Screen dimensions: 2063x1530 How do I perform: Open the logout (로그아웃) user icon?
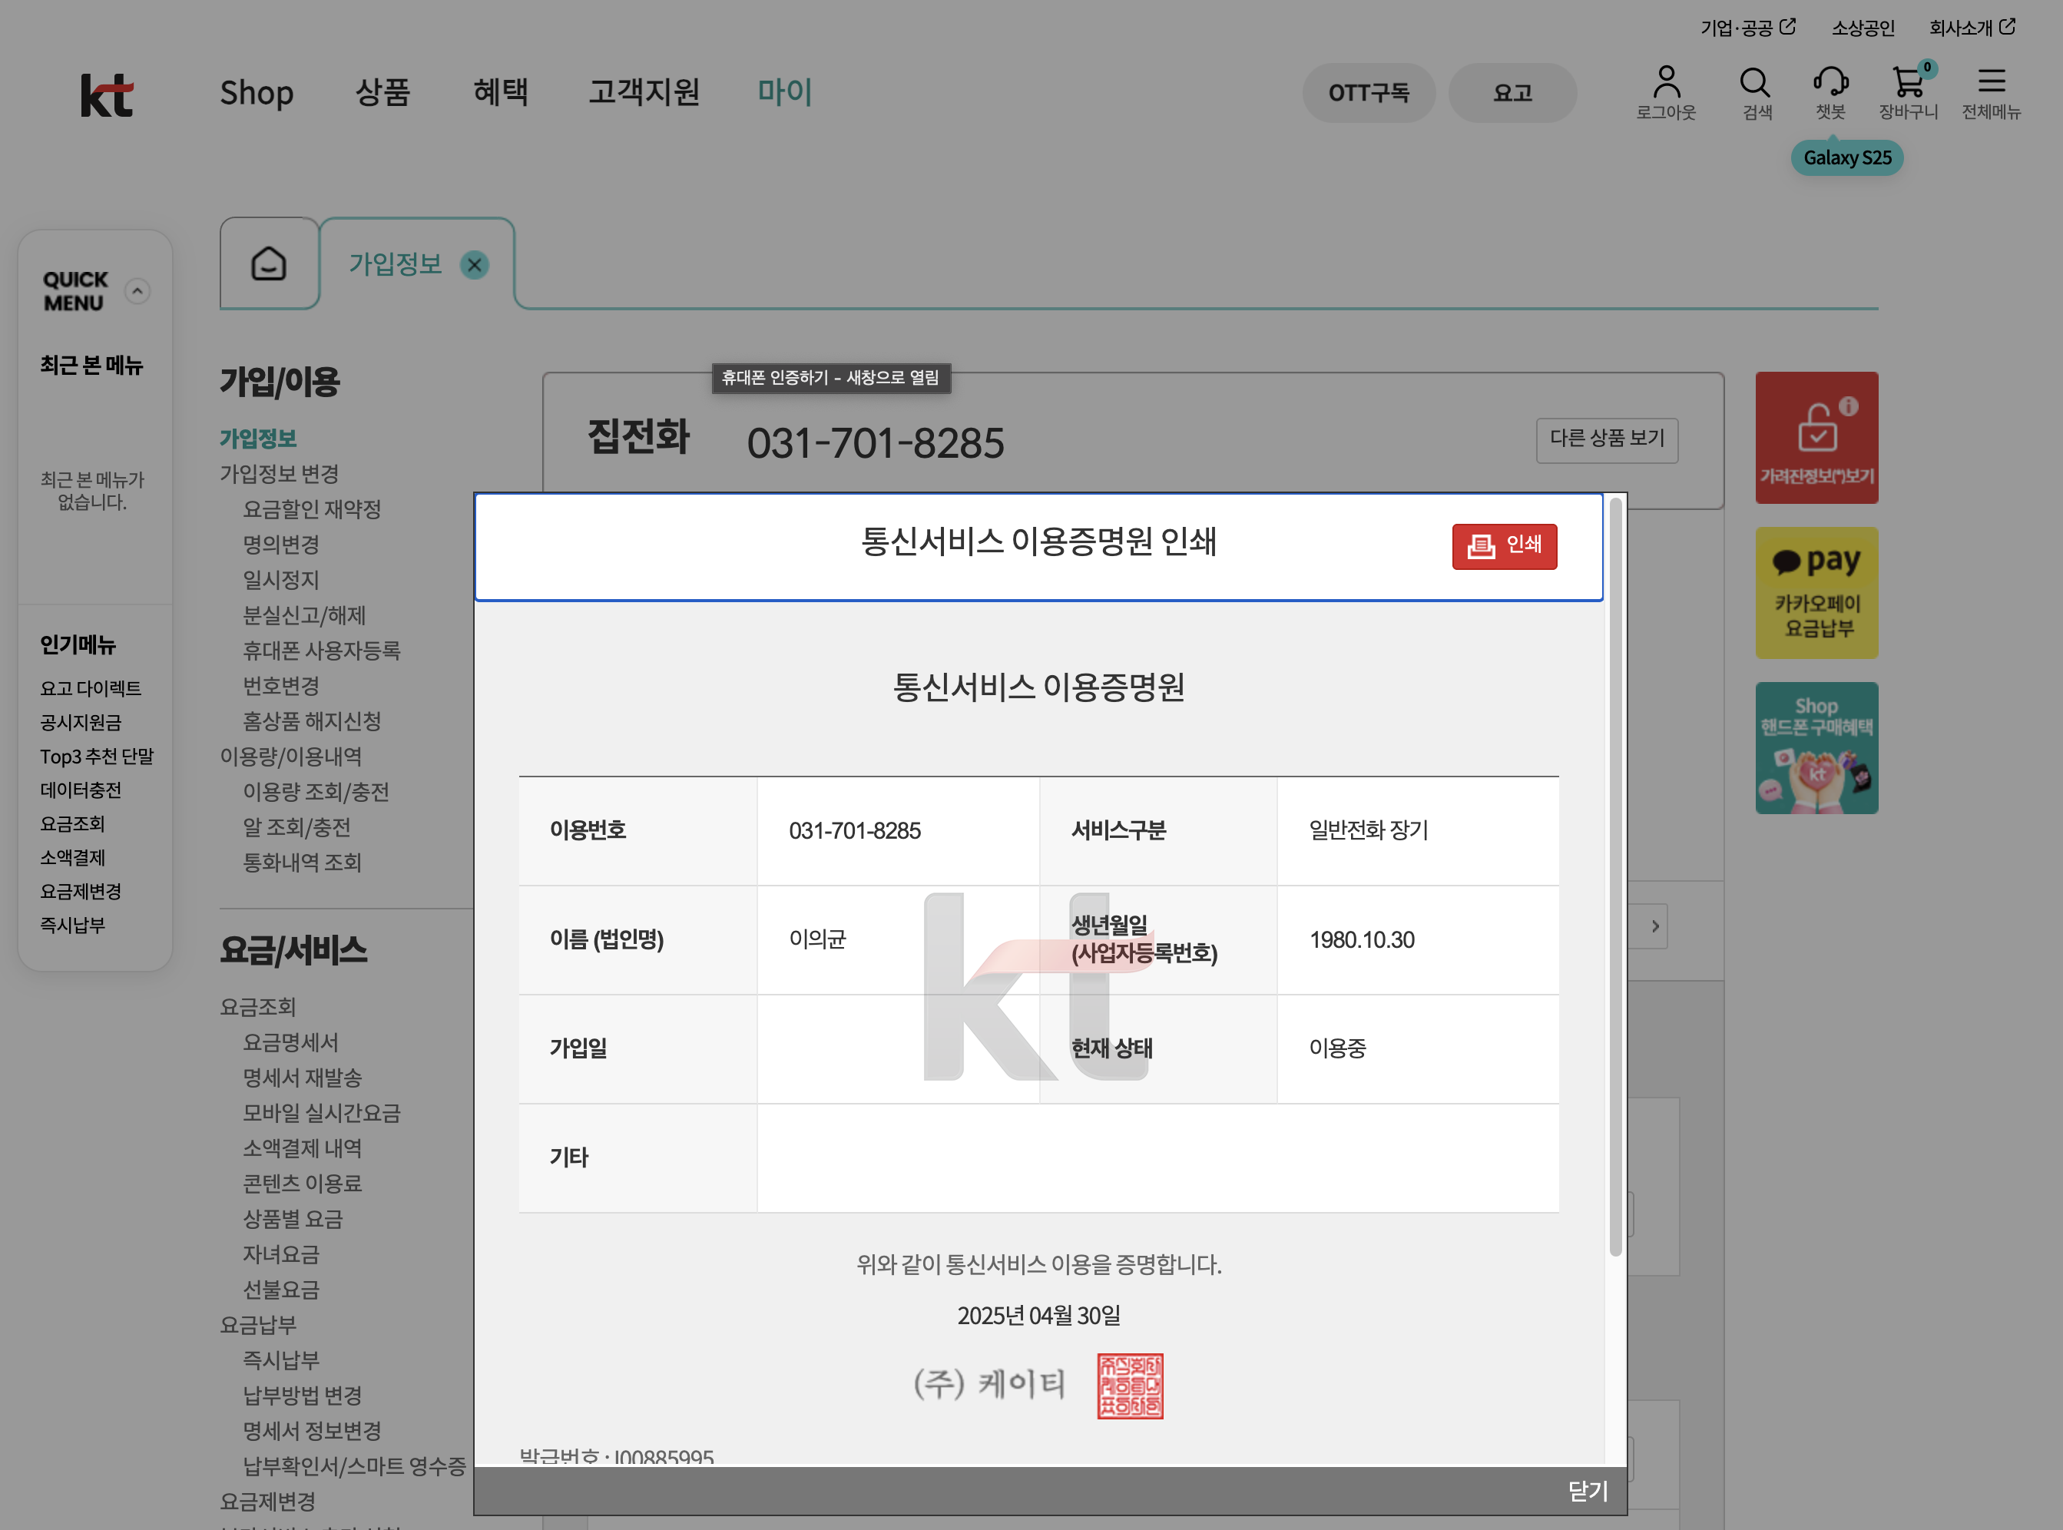[x=1666, y=93]
